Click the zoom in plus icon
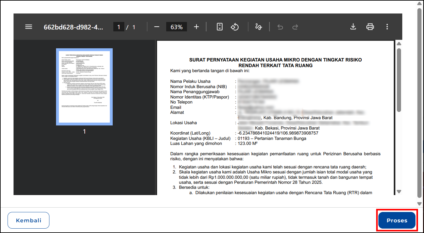The height and width of the screenshot is (233, 424). pyautogui.click(x=196, y=27)
